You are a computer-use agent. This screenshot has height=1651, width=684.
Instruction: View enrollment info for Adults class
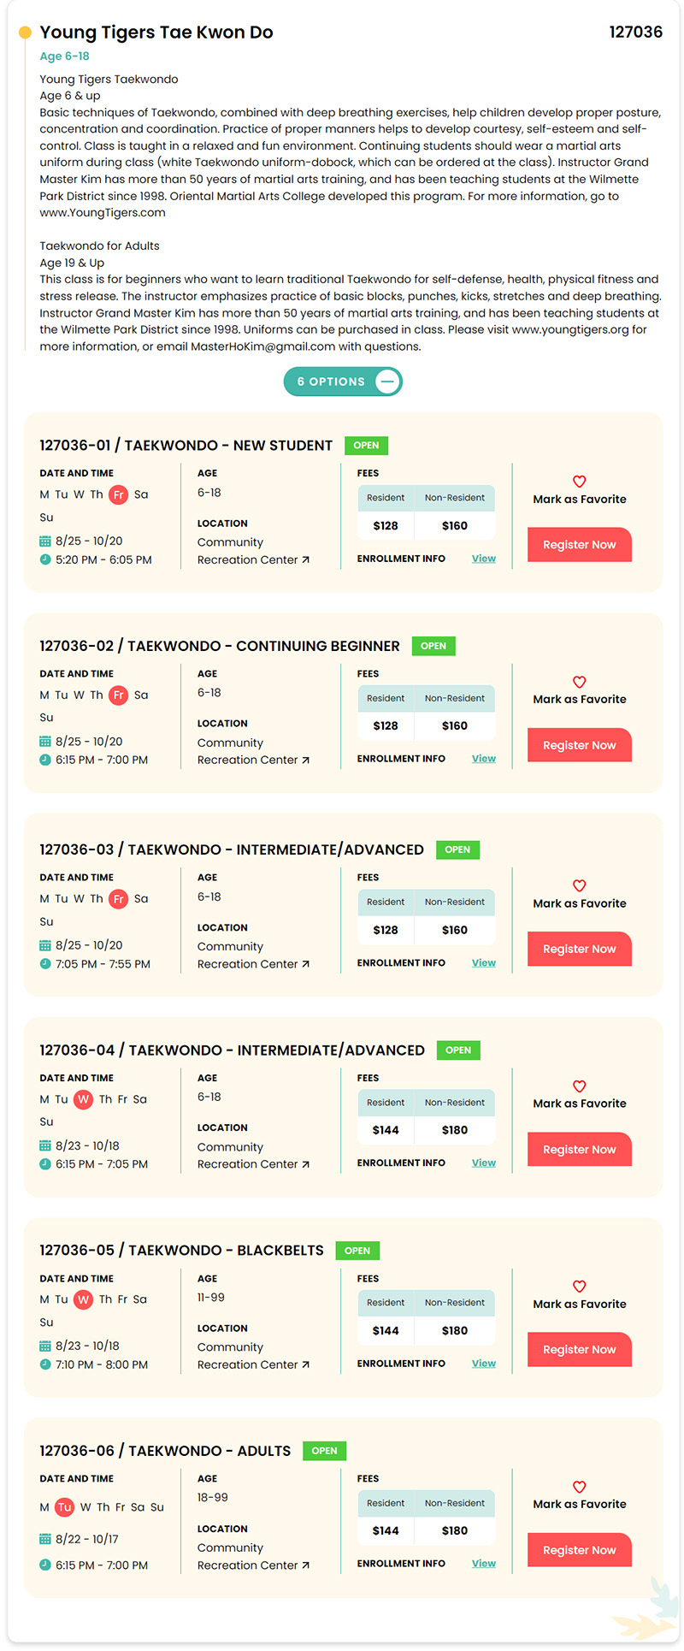(x=483, y=1563)
